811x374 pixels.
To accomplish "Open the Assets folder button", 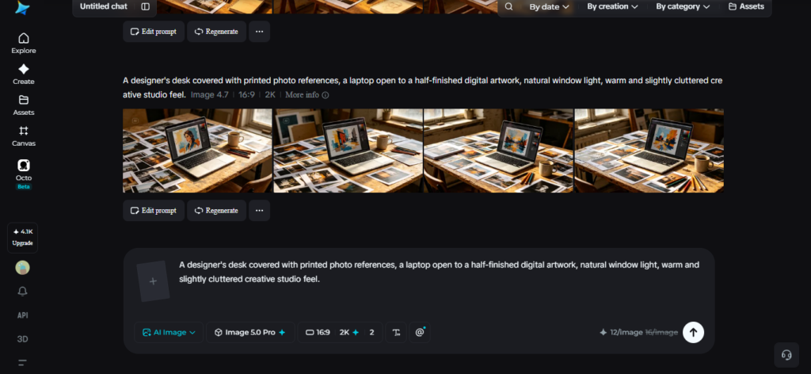I will pyautogui.click(x=746, y=6).
